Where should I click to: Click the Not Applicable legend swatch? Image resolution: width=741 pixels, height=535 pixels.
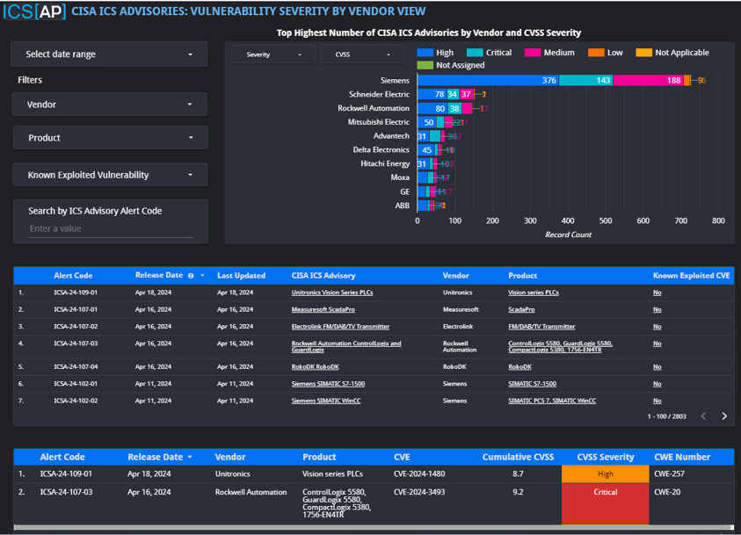[x=643, y=53]
